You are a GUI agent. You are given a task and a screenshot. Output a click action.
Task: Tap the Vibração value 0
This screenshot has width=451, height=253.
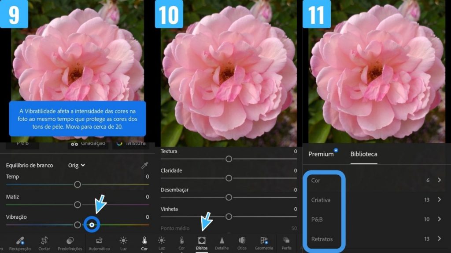(147, 217)
